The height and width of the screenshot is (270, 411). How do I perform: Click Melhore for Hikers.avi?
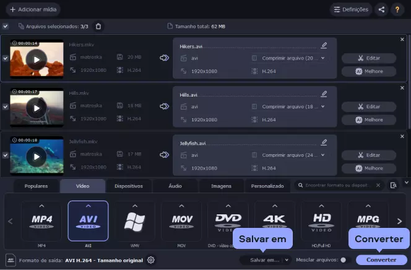(369, 71)
